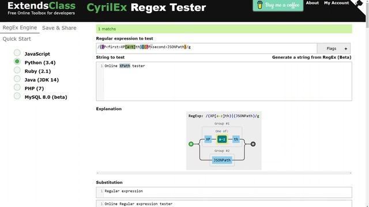Click the green start node in diagram

(191, 144)
